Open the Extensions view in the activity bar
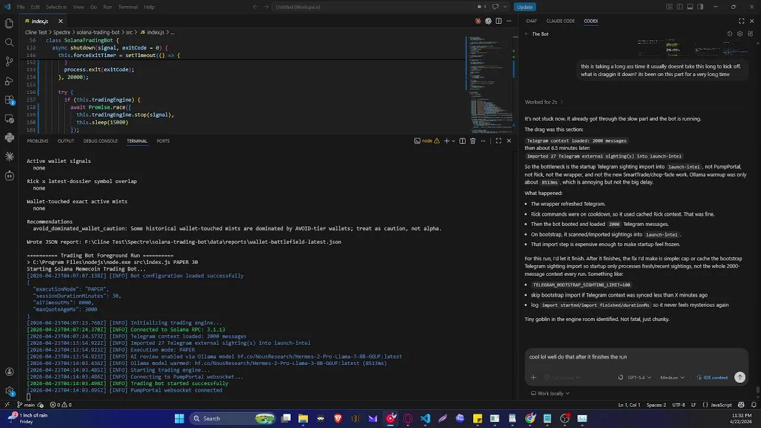This screenshot has height=428, width=761. pos(9,99)
